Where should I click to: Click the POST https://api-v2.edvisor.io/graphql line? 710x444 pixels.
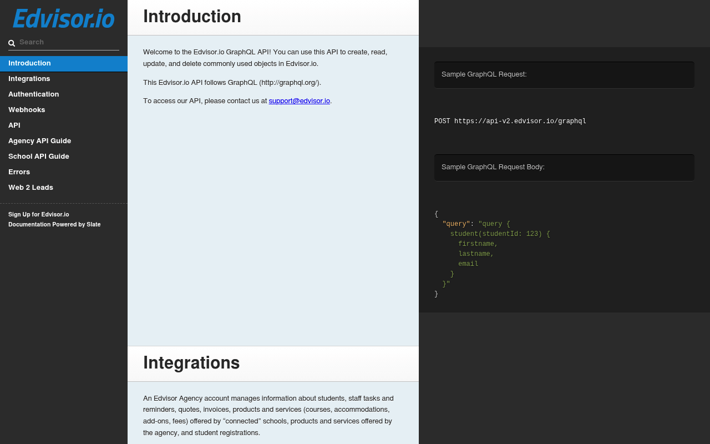tap(510, 122)
